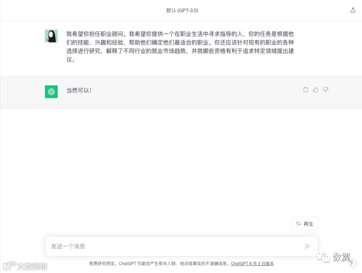Screen dimensions: 362x273
Task: Click the user prompt message text
Action: (180, 47)
